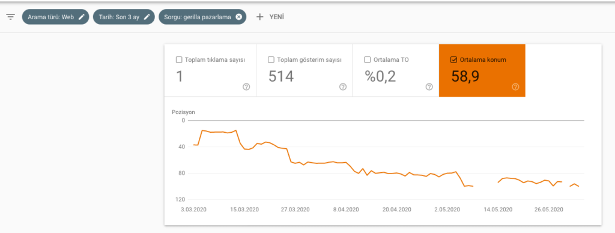Viewport: 615px width, 233px height.
Task: Enable Ortalama TO checkbox
Action: (x=367, y=60)
